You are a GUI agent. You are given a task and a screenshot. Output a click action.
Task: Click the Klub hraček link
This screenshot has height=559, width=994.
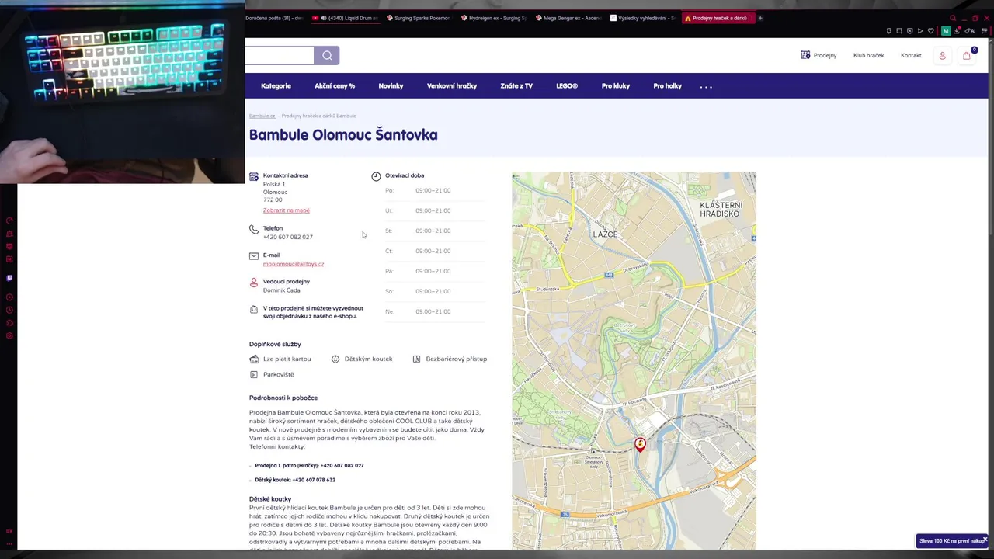(x=868, y=56)
